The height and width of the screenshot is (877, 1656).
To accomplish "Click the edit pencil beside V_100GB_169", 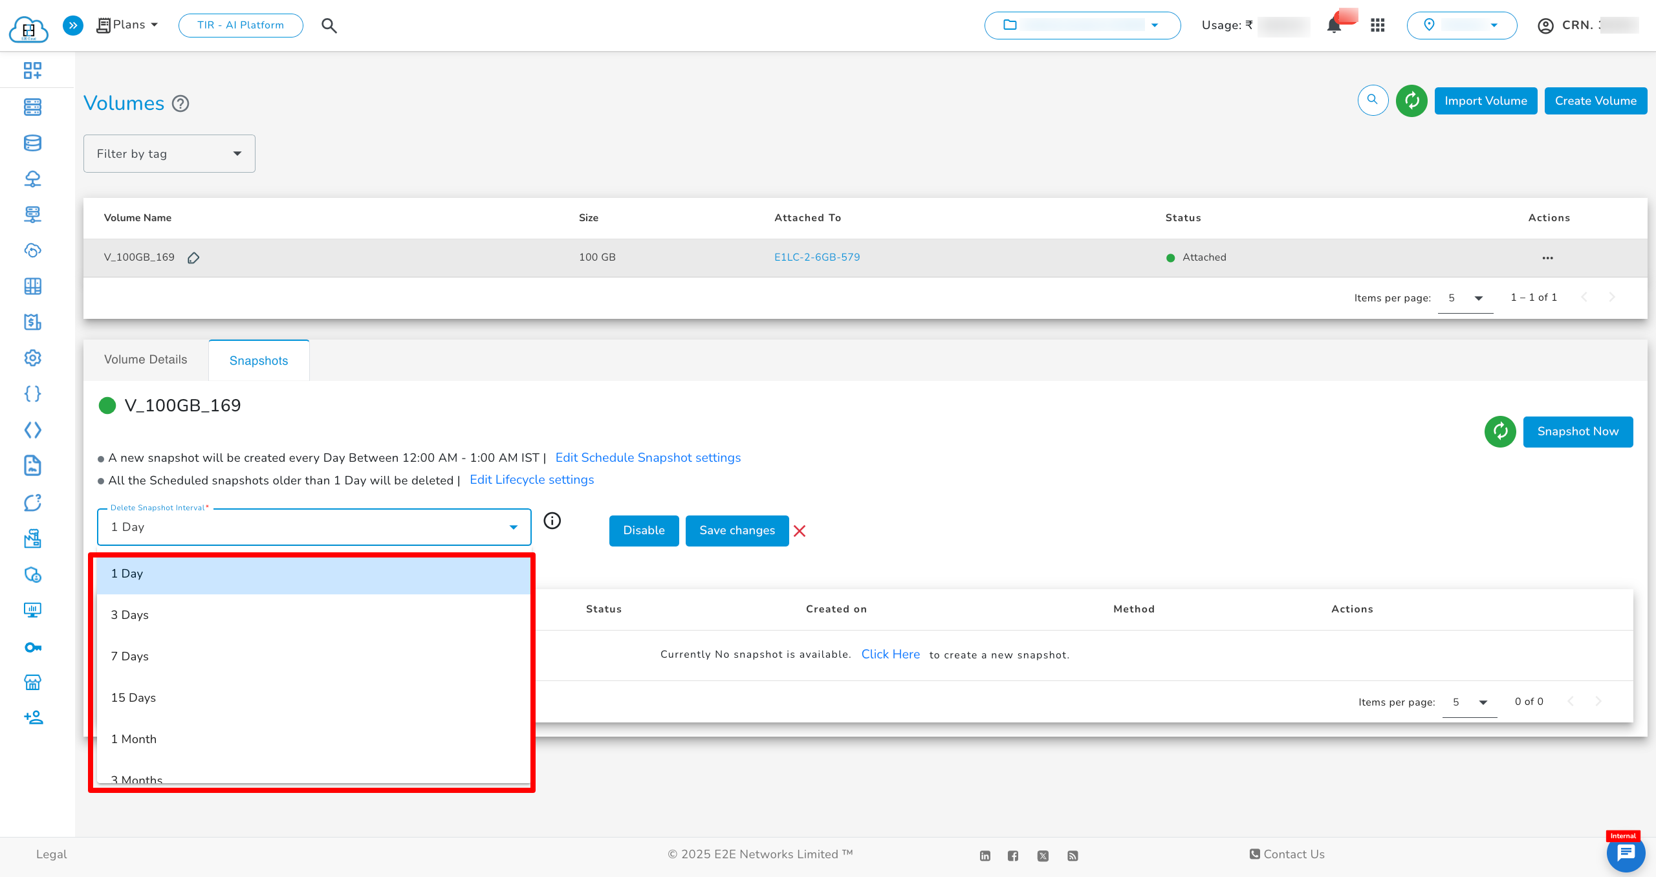I will pyautogui.click(x=193, y=258).
